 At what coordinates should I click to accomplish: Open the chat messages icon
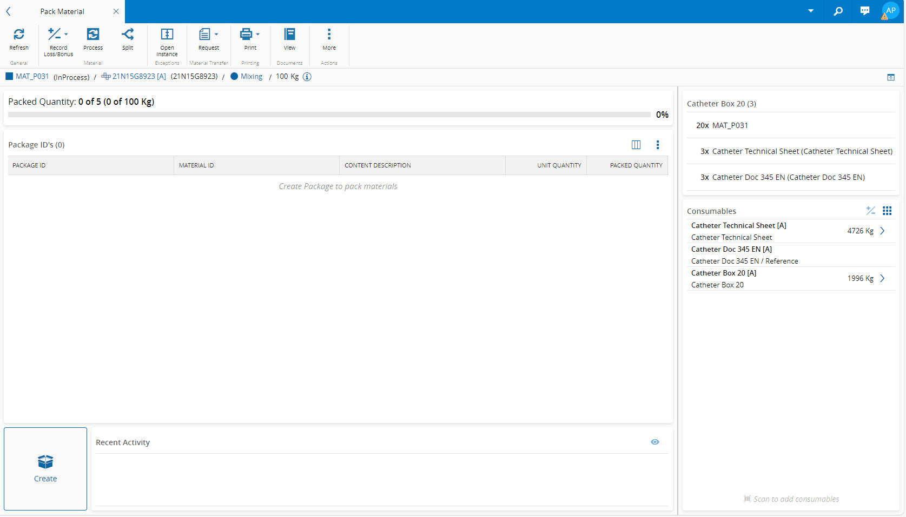click(864, 11)
